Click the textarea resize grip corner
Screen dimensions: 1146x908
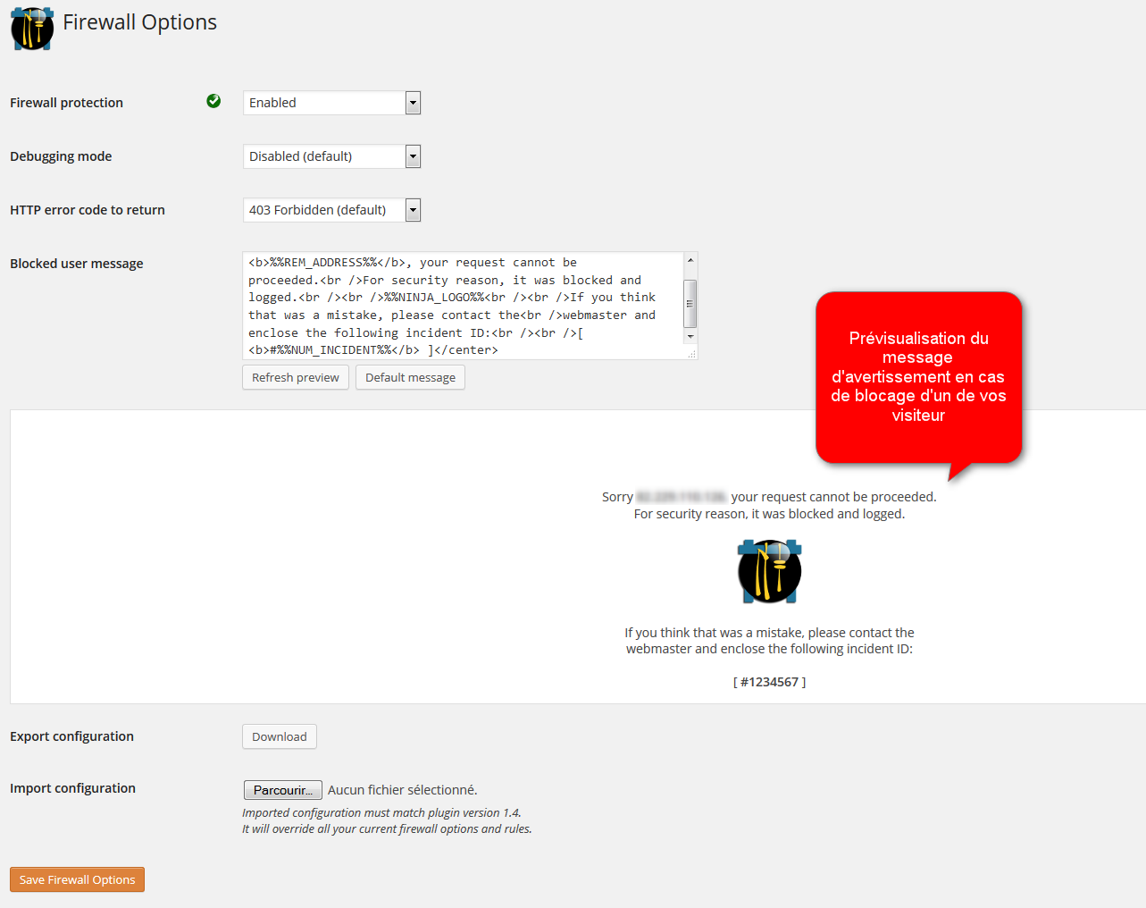(691, 354)
